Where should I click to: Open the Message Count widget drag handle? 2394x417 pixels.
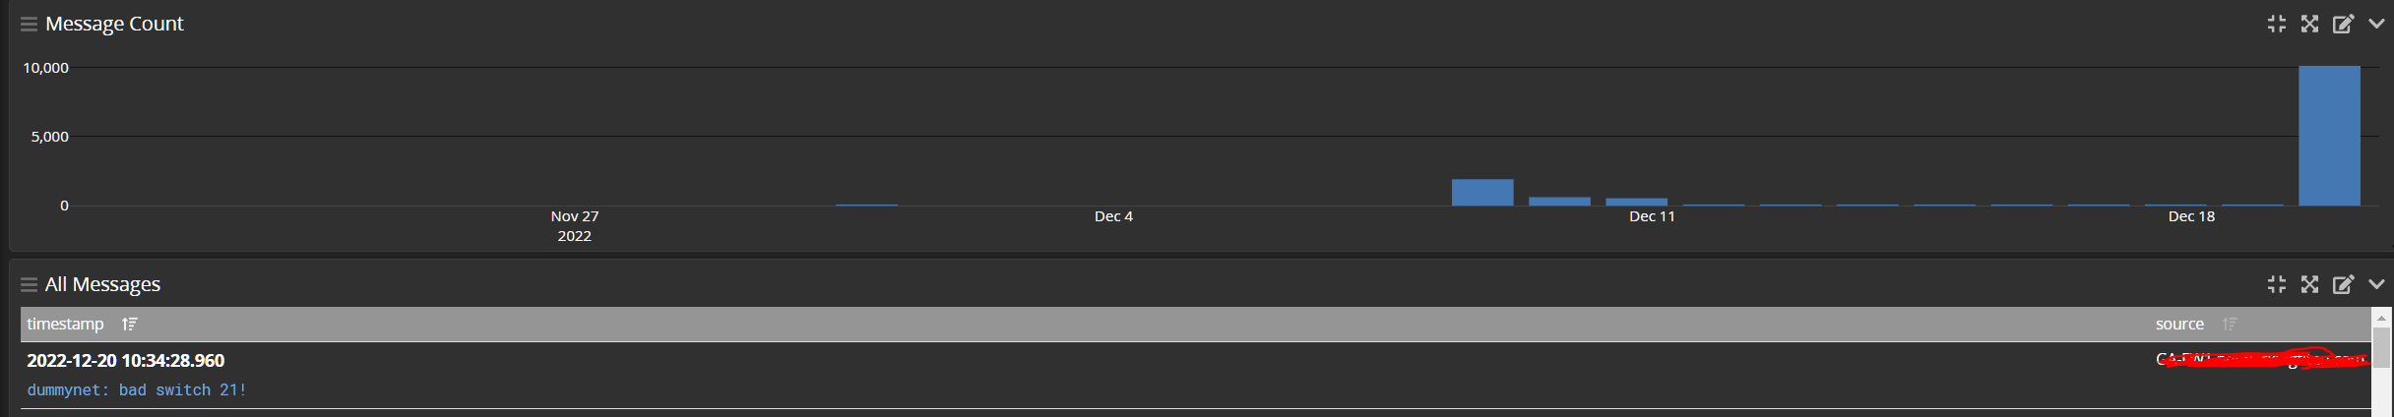29,24
